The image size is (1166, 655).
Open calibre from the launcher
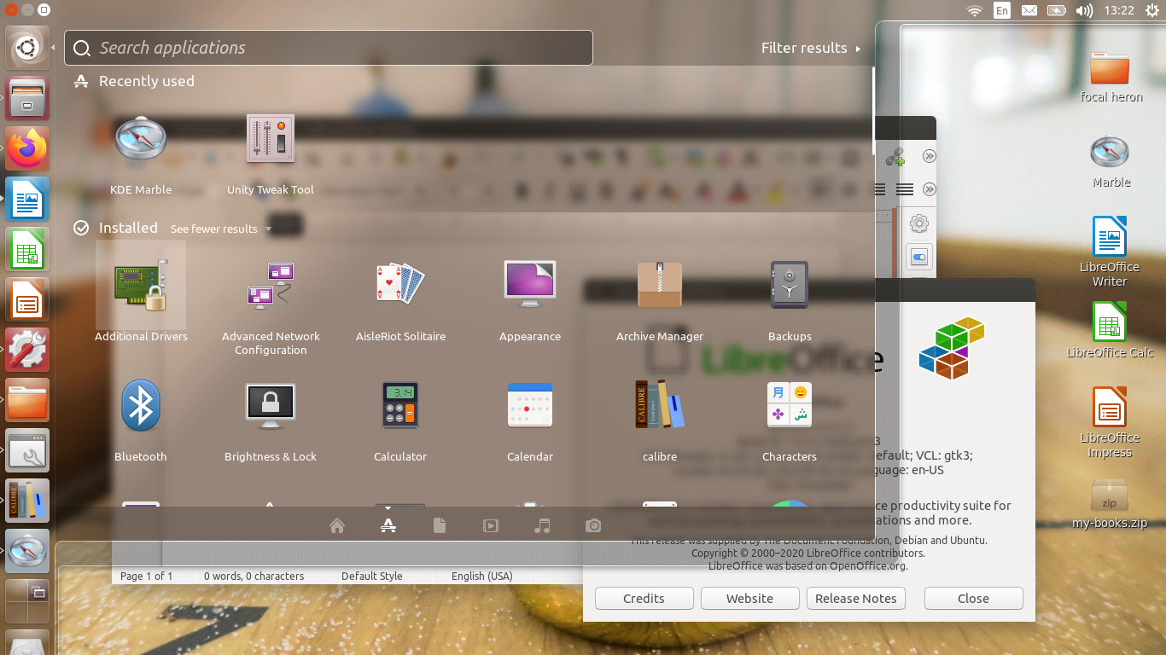coord(28,500)
